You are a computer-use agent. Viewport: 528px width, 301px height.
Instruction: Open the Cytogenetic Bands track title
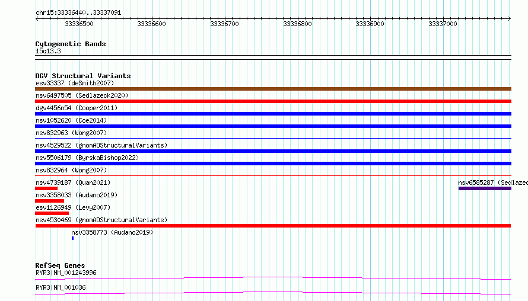[x=71, y=44]
